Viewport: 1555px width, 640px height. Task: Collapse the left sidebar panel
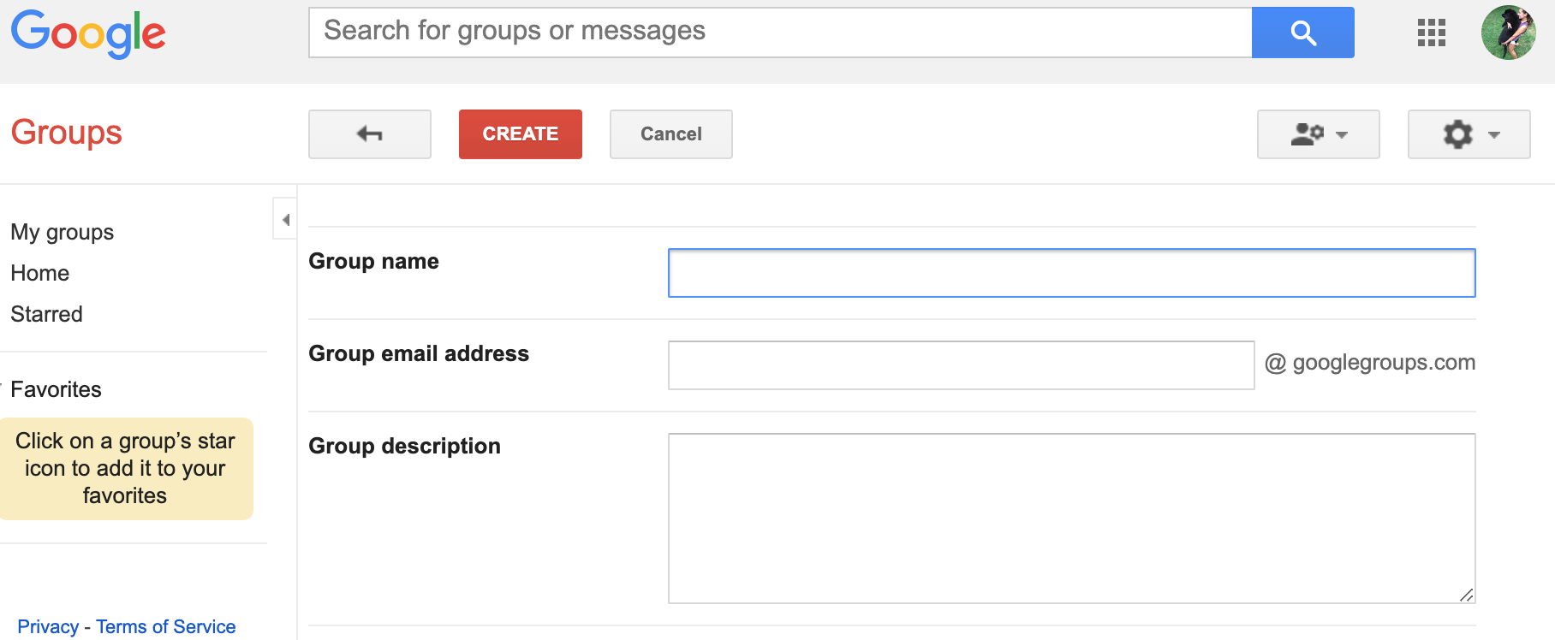[285, 220]
